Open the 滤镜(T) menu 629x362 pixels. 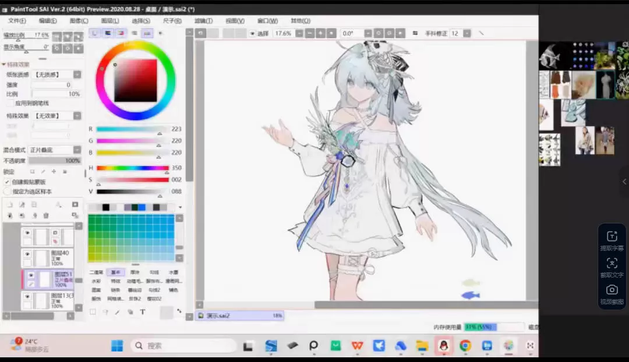[203, 21]
